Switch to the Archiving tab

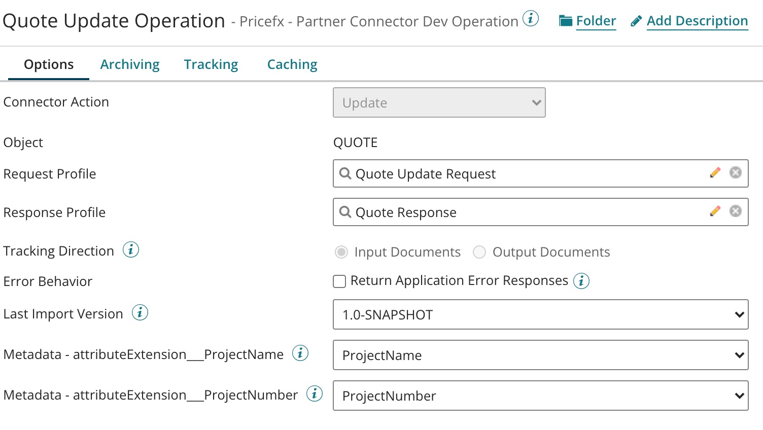pyautogui.click(x=130, y=64)
